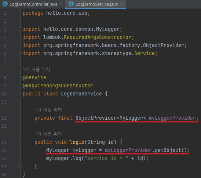Click 'public void' keywords on line 14
Image resolution: width=201 pixels, height=178 pixels.
(51, 142)
